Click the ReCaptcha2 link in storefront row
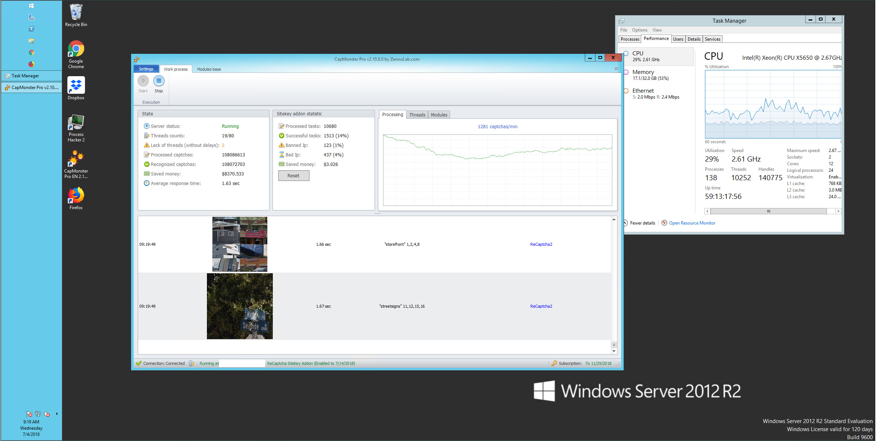Viewport: 876px width, 441px height. point(541,244)
